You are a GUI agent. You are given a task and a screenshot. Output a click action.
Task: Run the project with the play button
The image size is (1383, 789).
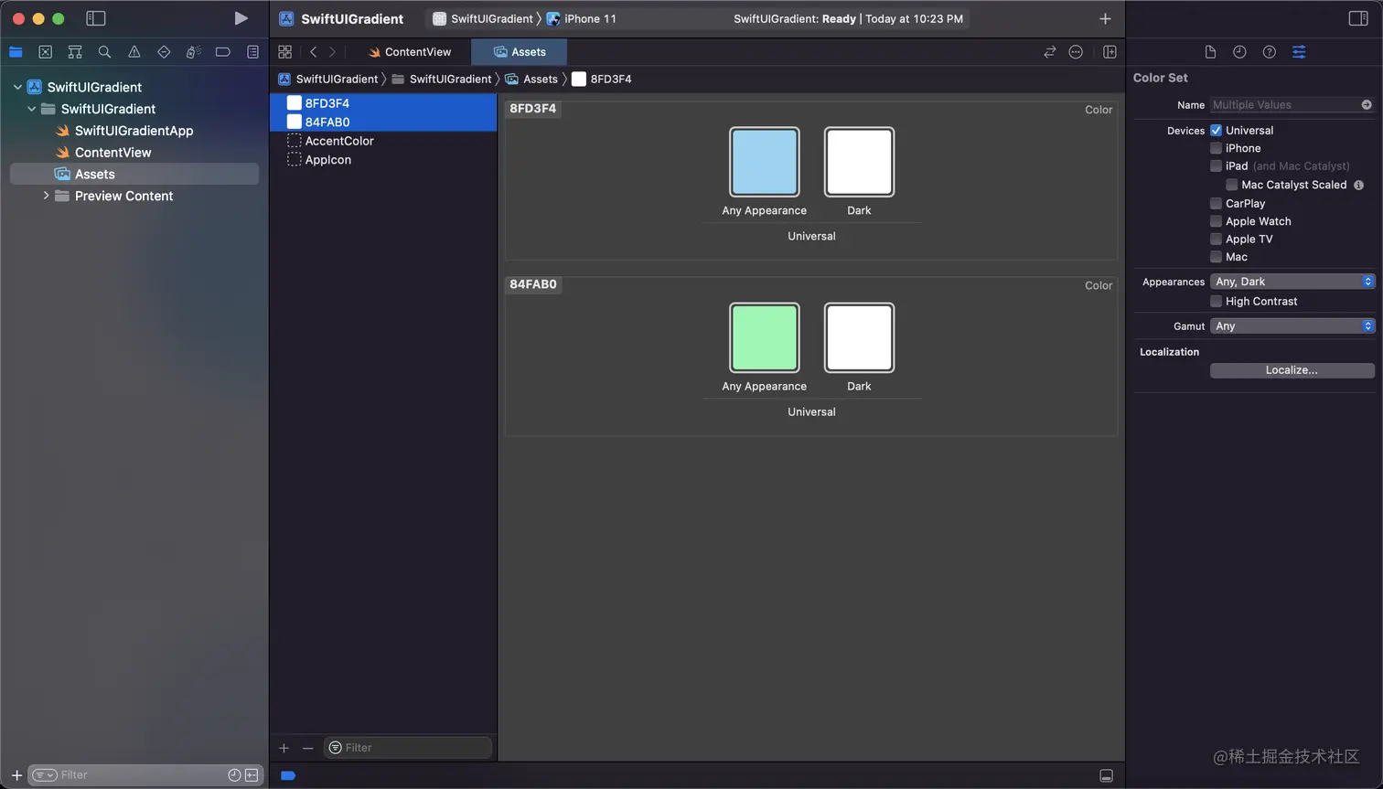pyautogui.click(x=241, y=18)
